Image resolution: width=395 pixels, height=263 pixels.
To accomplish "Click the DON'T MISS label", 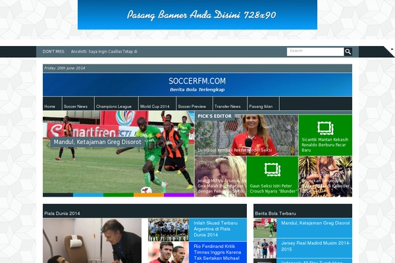I will point(54,51).
